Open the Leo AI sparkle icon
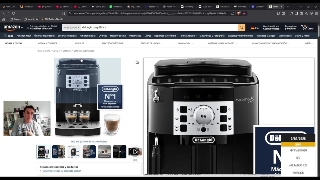 tap(306, 13)
